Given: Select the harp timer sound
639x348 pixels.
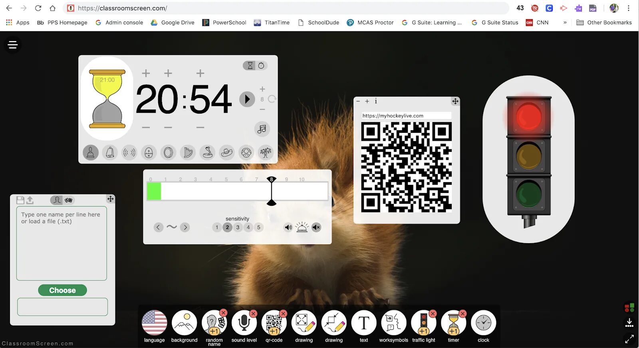Looking at the screenshot, I should tap(188, 152).
